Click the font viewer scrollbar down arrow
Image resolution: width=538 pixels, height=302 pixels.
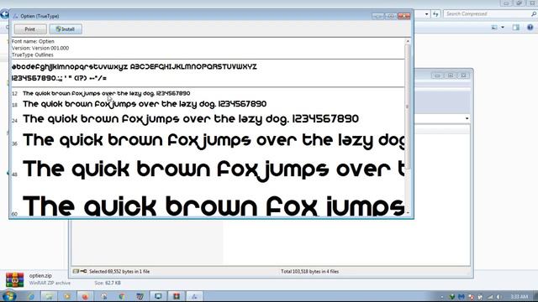click(x=408, y=213)
